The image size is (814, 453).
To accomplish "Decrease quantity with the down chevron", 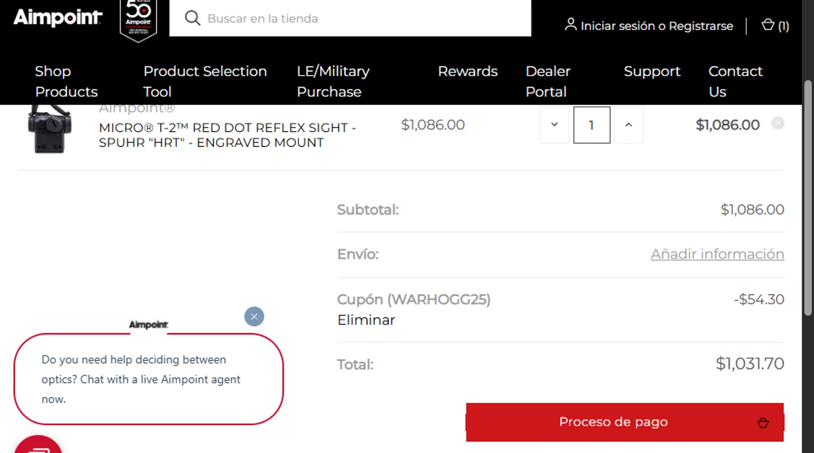I will [x=554, y=125].
